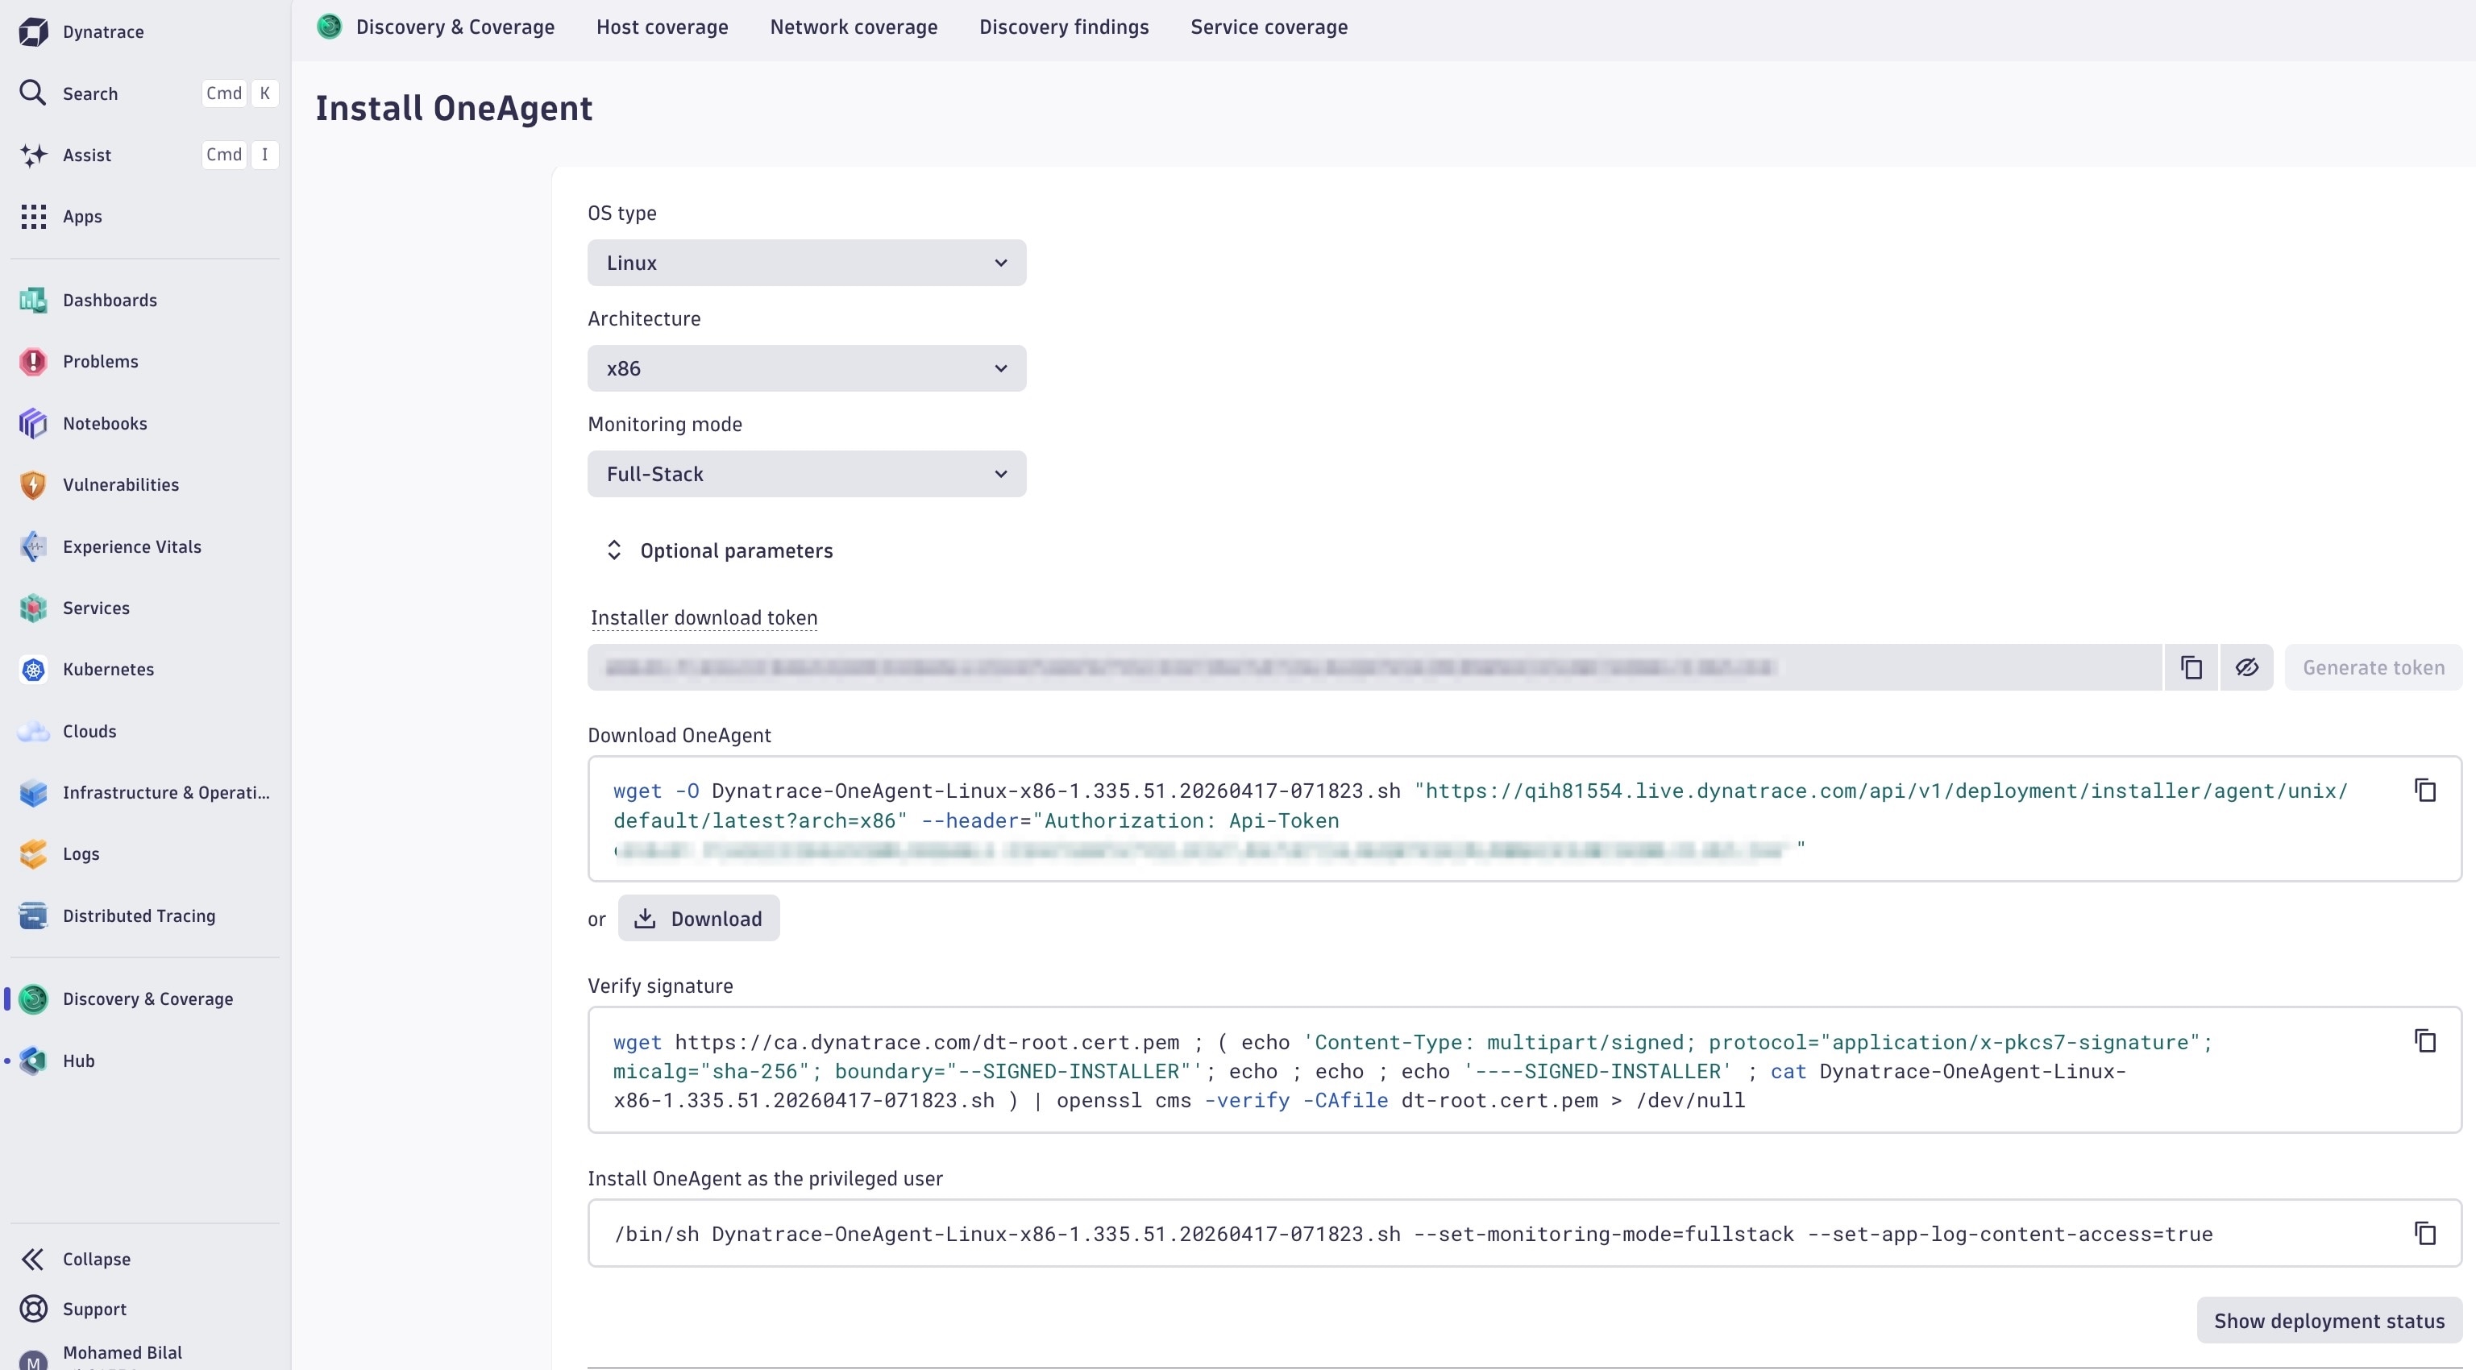Click the Download installer button
Image resolution: width=2476 pixels, height=1370 pixels.
click(698, 919)
